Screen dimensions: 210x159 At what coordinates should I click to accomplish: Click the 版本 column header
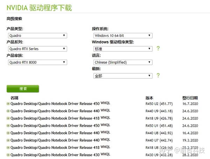pos(149,98)
